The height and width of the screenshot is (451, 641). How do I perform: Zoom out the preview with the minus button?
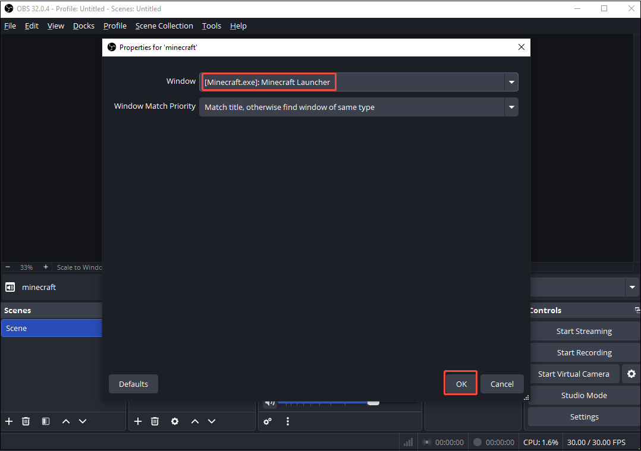pyautogui.click(x=8, y=267)
